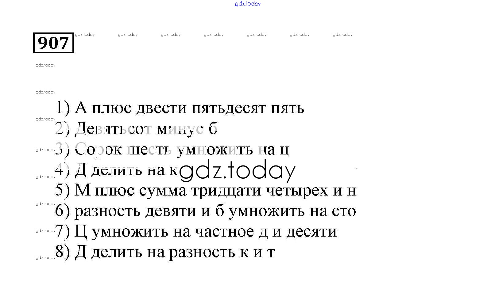Select line 6 'разность девяти и б'
Viewport: 495px width, 285px height.
206,211
